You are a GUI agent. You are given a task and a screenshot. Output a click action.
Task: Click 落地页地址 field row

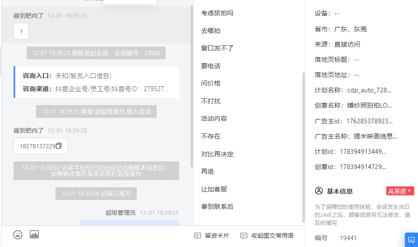[337, 75]
